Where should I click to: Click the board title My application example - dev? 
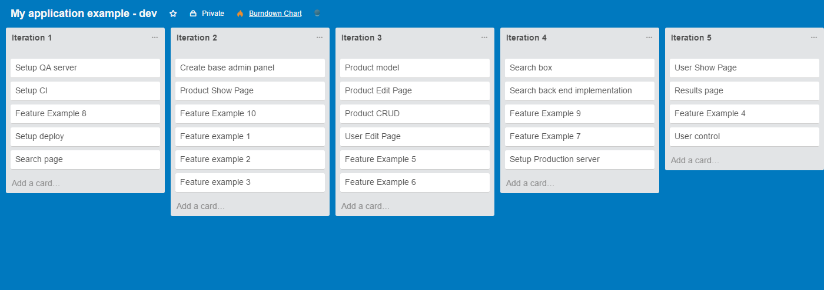[x=84, y=14]
